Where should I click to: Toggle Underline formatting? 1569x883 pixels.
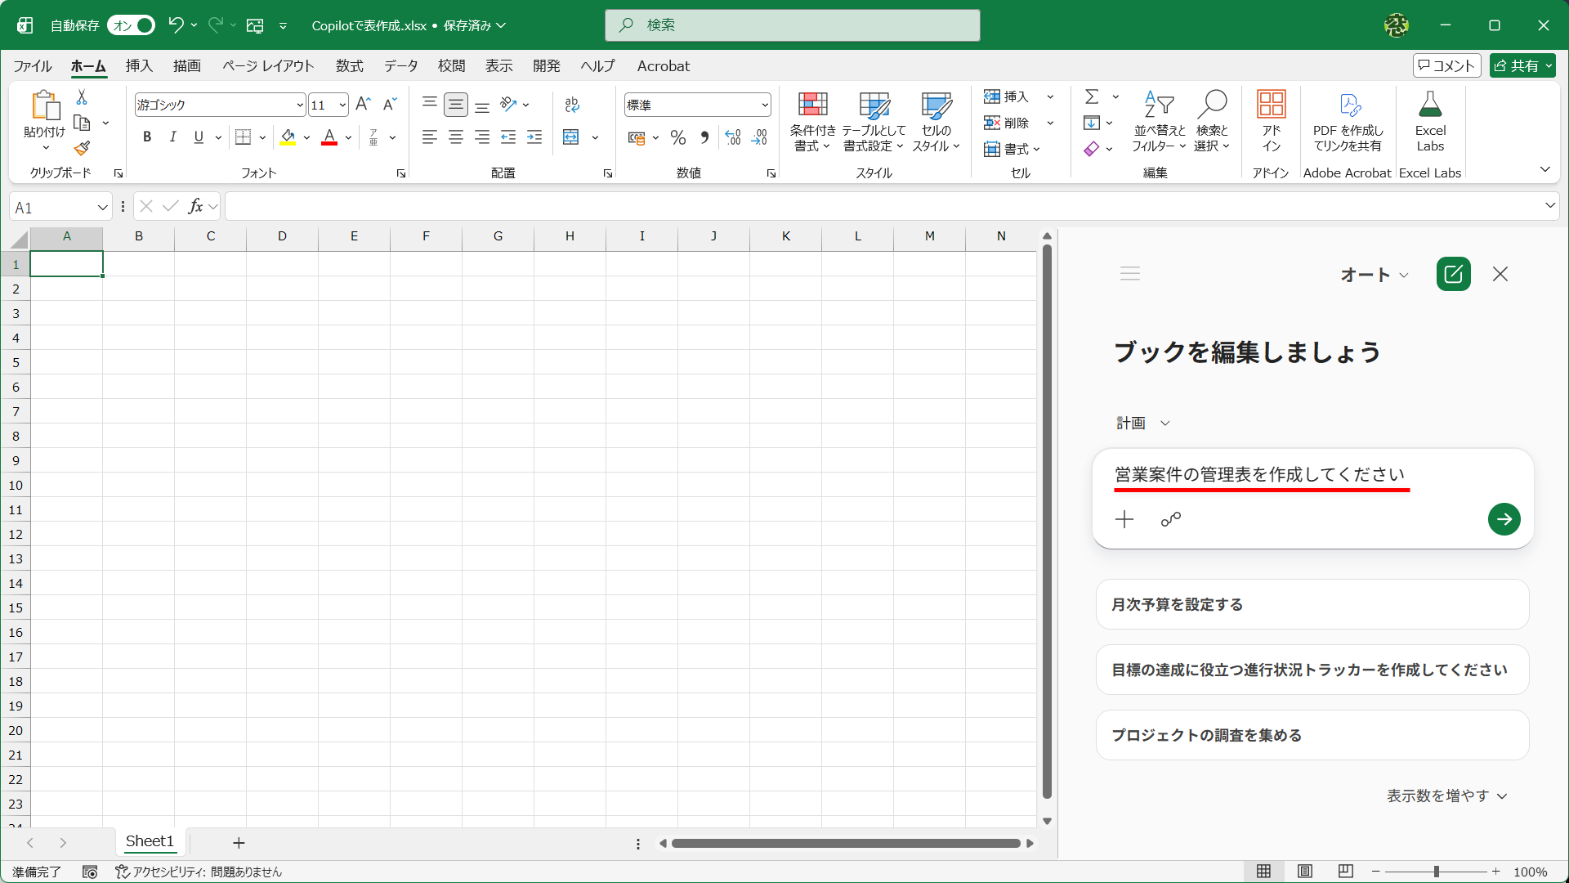click(x=199, y=137)
